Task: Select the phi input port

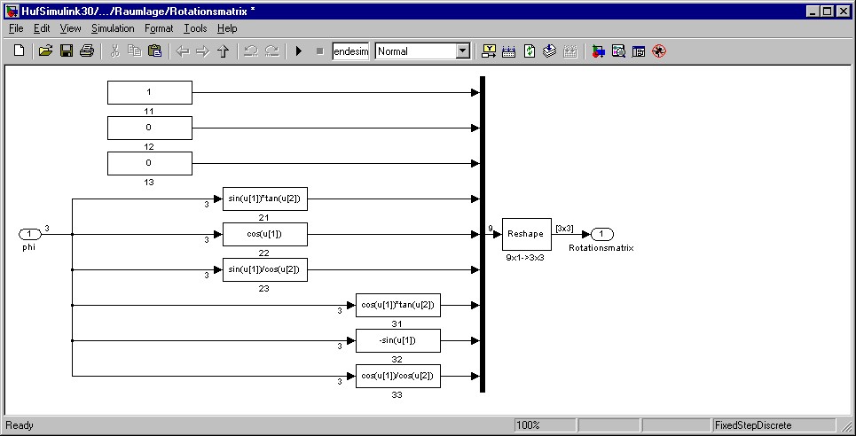Action: tap(29, 234)
